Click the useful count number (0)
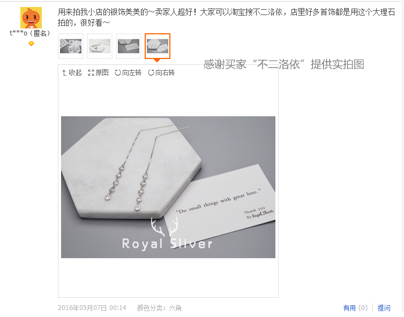 363,308
